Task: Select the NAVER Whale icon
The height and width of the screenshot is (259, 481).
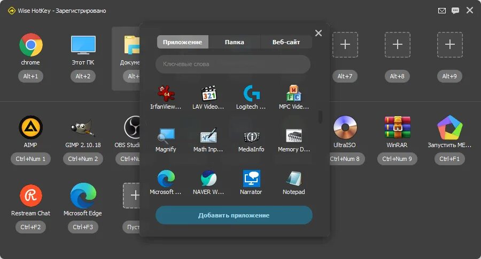Action: coord(208,179)
